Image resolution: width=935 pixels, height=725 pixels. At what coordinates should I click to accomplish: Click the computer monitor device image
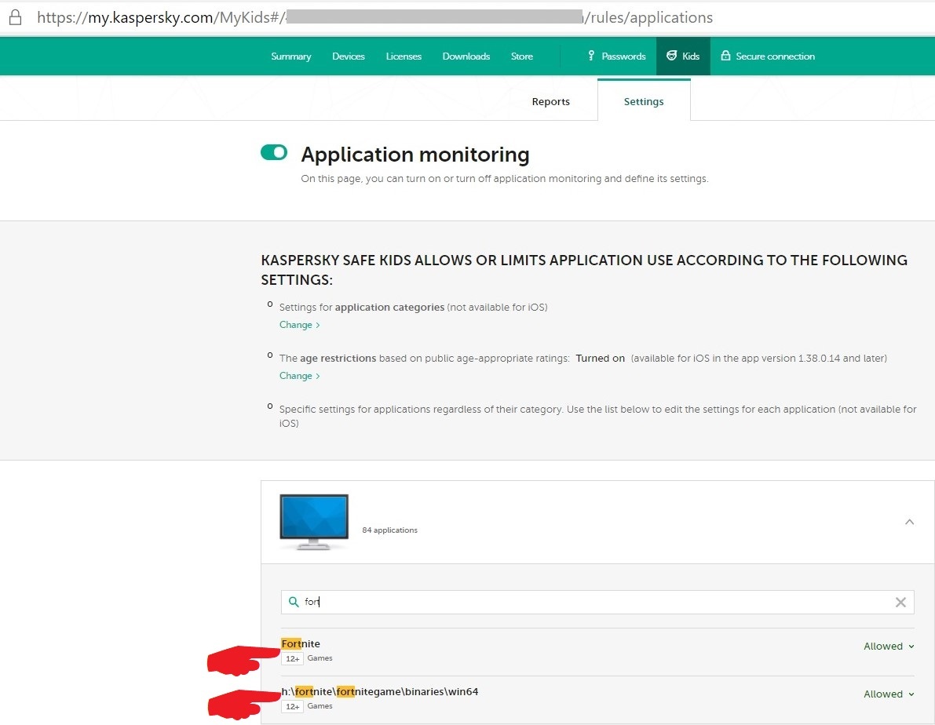pyautogui.click(x=314, y=522)
